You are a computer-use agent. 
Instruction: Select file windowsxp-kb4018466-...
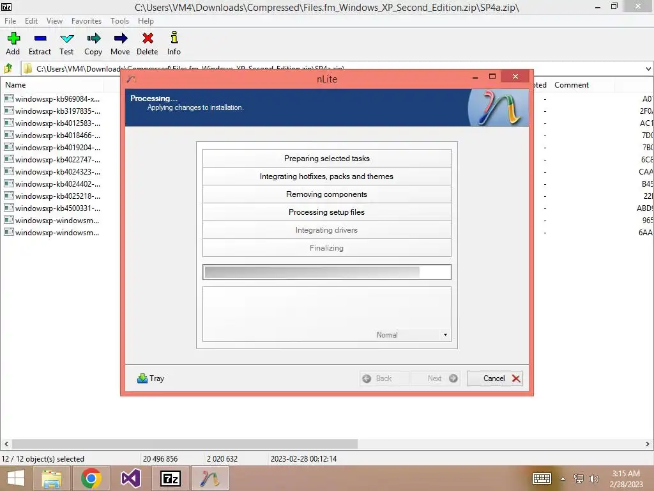click(52, 136)
